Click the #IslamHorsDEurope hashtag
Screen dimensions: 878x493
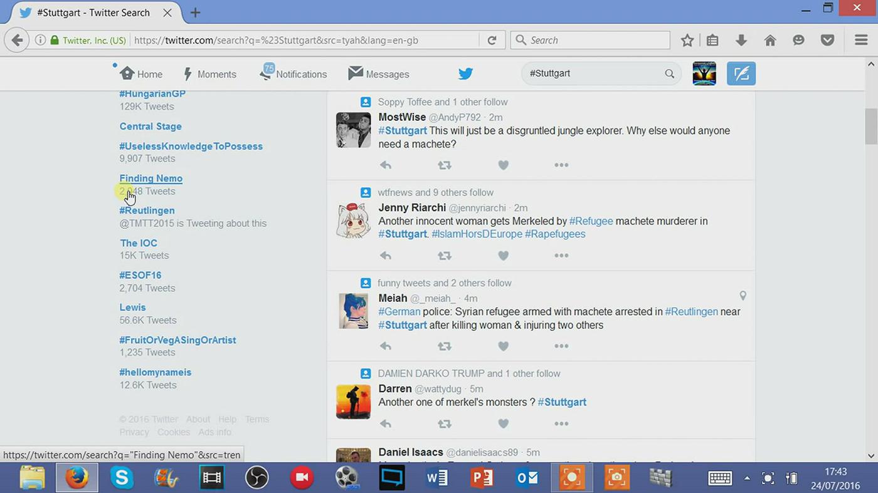coord(477,234)
